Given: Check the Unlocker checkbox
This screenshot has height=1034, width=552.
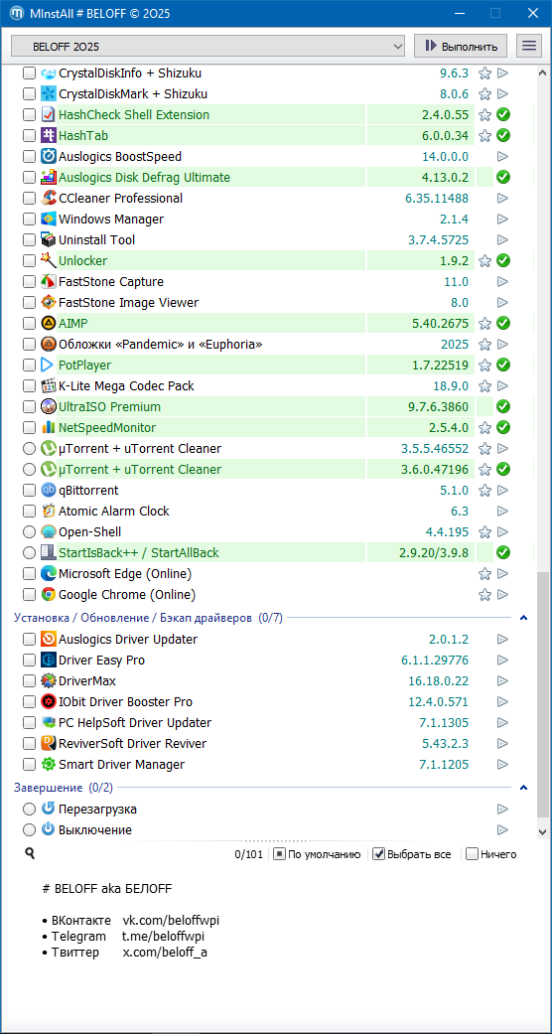Looking at the screenshot, I should pyautogui.click(x=29, y=261).
